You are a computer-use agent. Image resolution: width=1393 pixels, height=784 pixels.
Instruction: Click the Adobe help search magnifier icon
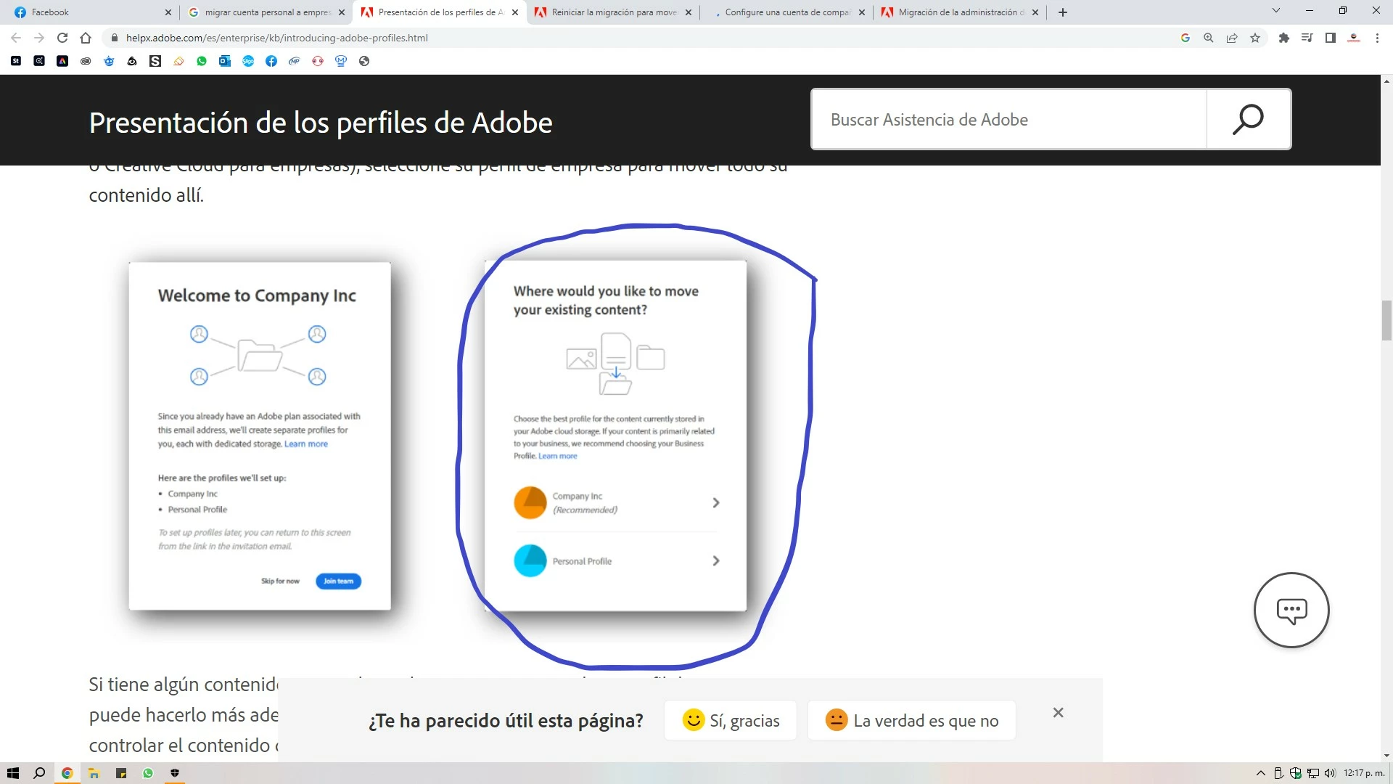pyautogui.click(x=1248, y=120)
